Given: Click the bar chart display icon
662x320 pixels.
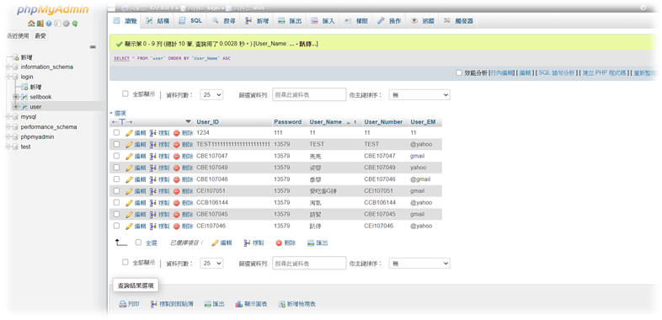Looking at the screenshot, I should (x=238, y=304).
